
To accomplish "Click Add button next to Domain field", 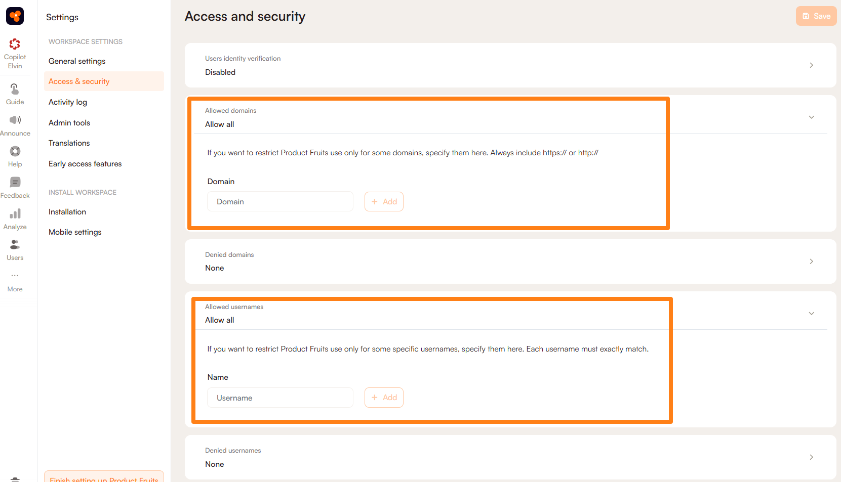I will point(384,202).
